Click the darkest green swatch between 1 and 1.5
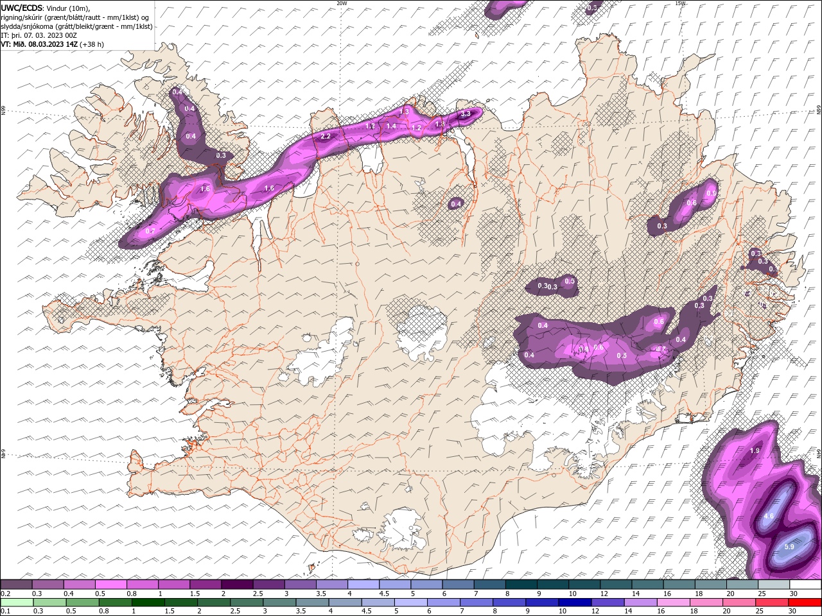 [147, 603]
